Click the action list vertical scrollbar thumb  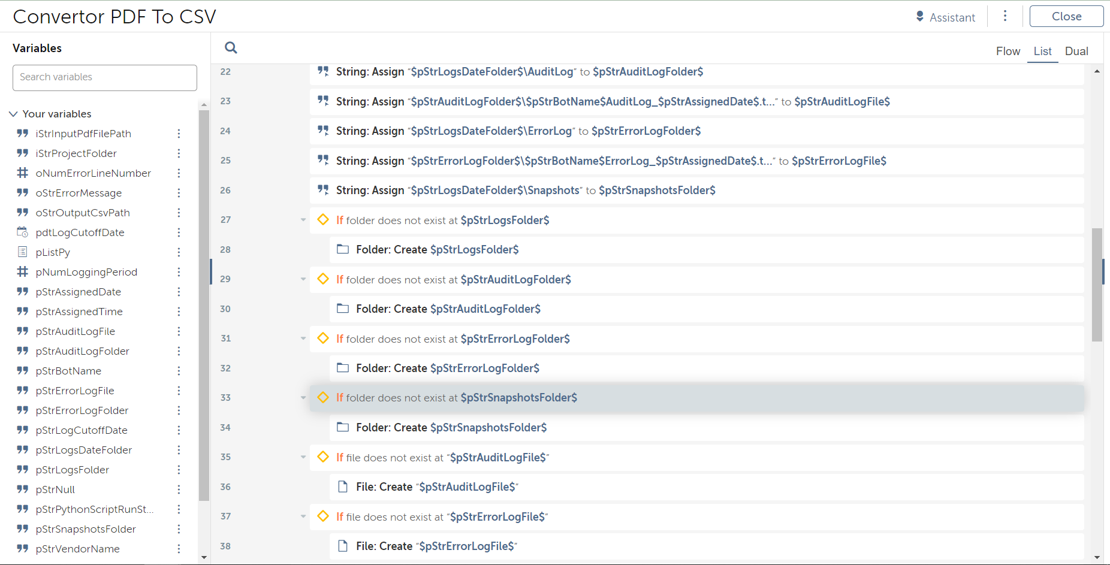pyautogui.click(x=1097, y=285)
